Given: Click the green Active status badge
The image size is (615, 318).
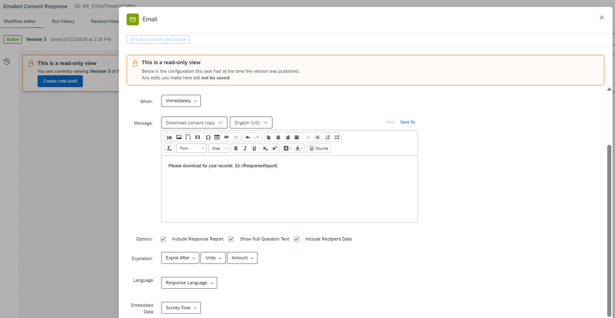Looking at the screenshot, I should click(x=13, y=39).
